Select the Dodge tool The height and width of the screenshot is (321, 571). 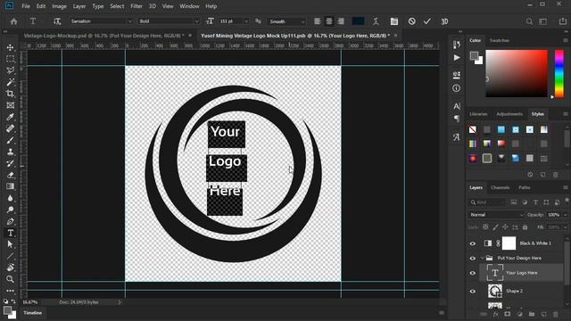[x=10, y=210]
